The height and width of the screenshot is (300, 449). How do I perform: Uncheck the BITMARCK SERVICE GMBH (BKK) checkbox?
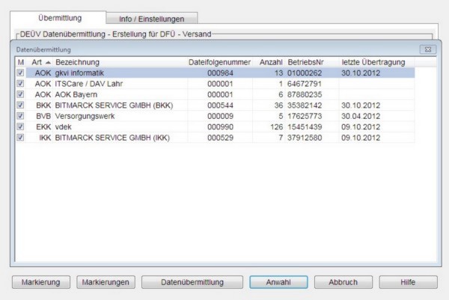pyautogui.click(x=20, y=105)
